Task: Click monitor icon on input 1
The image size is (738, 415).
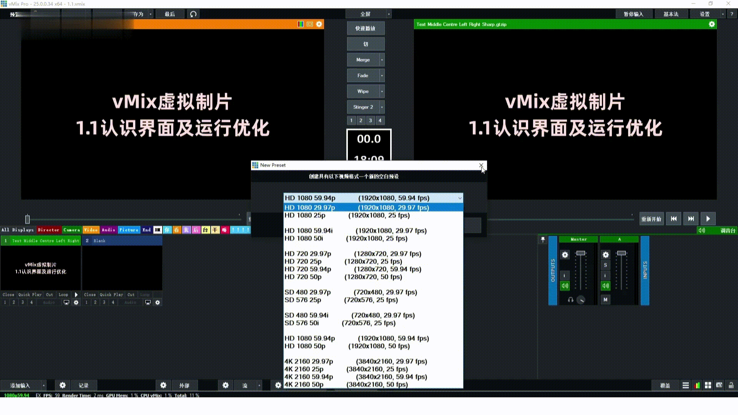Action: click(66, 302)
